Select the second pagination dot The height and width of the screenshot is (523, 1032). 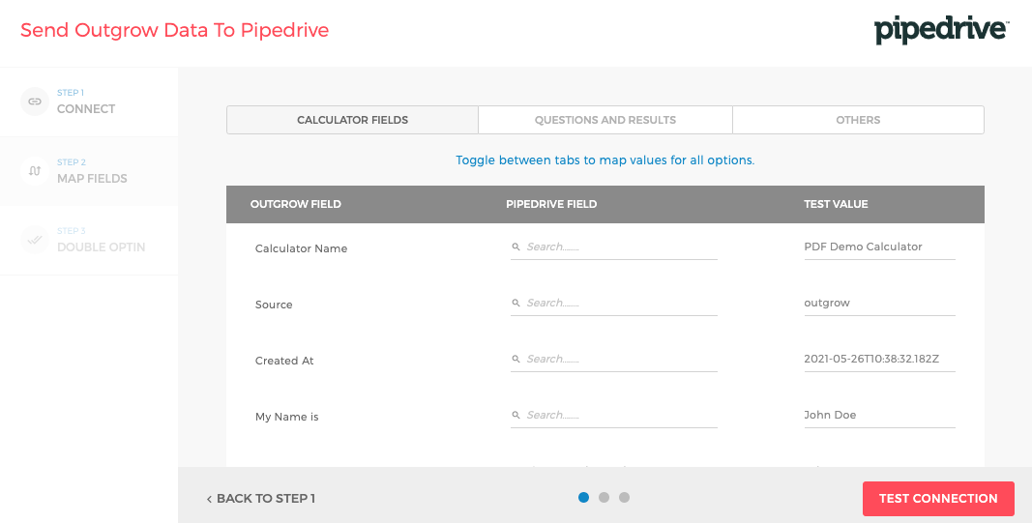[604, 497]
